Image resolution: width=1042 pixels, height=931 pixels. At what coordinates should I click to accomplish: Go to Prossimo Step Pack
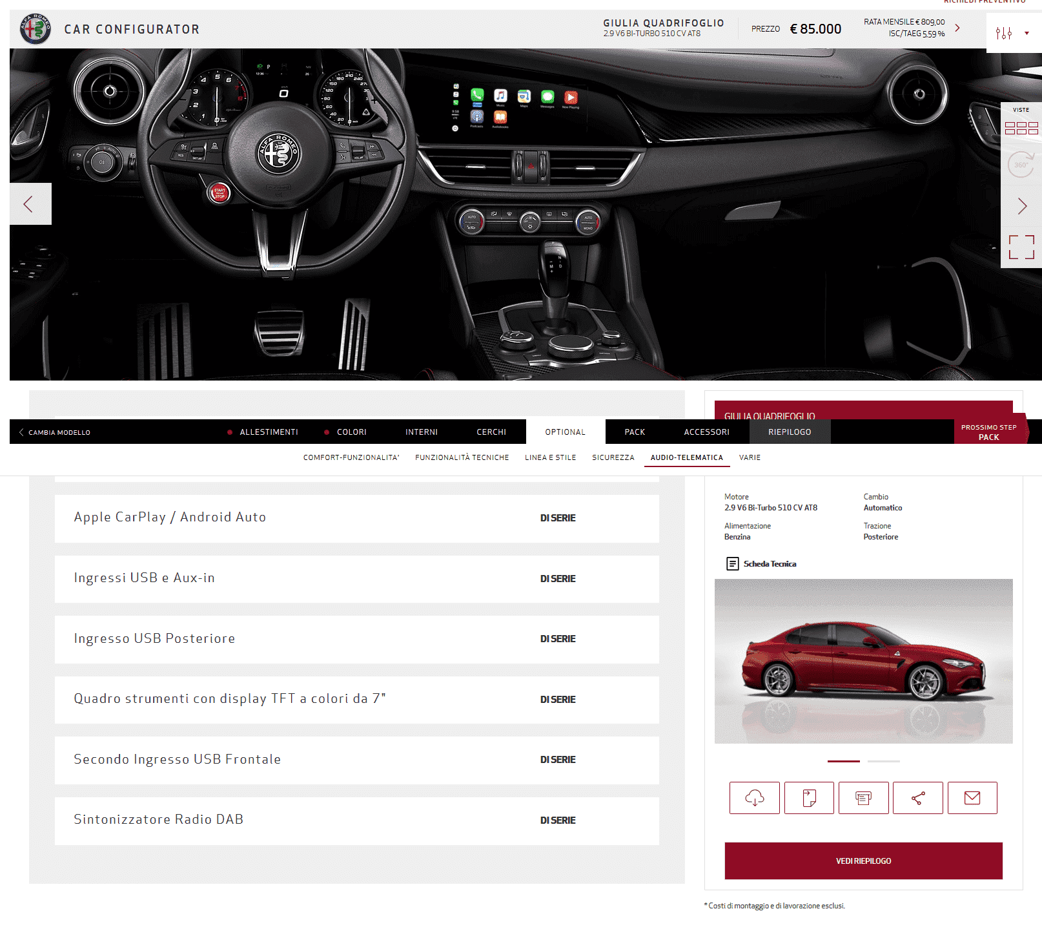(988, 432)
